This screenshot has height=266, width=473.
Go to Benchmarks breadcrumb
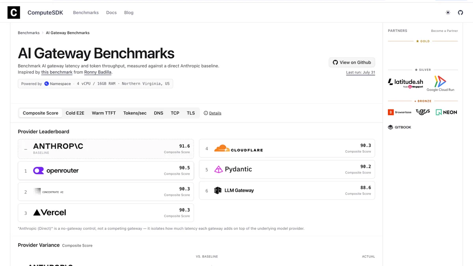pos(29,33)
